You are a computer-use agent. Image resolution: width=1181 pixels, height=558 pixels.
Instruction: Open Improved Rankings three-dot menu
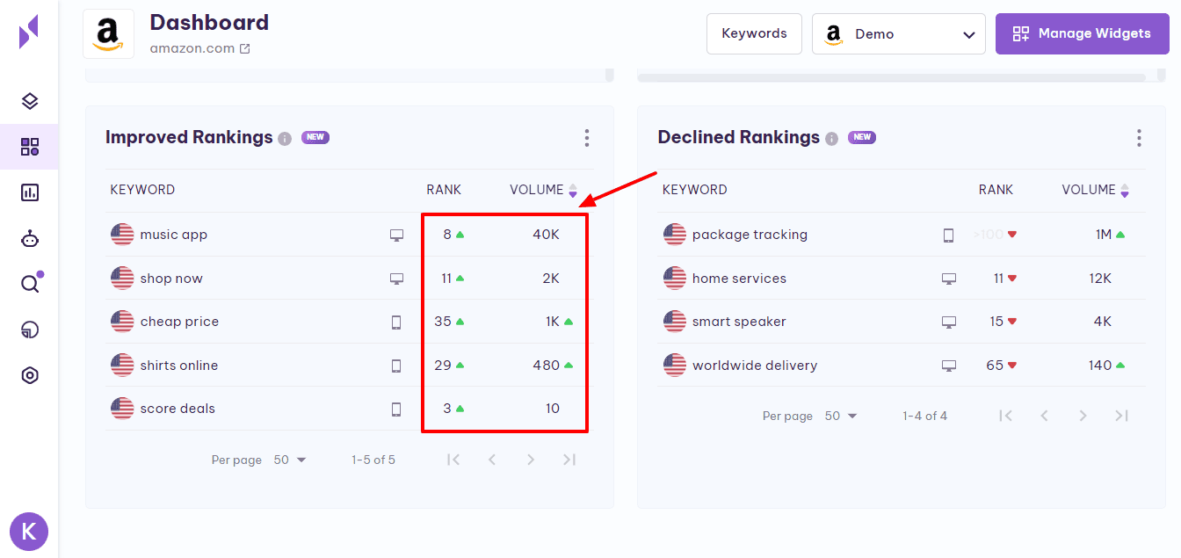[586, 138]
